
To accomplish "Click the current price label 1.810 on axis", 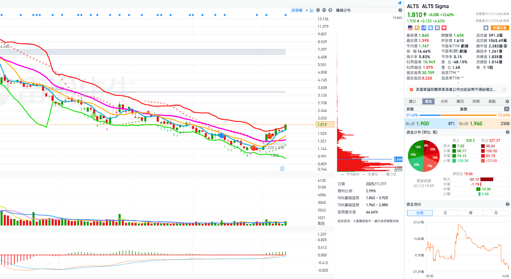I will [x=325, y=124].
